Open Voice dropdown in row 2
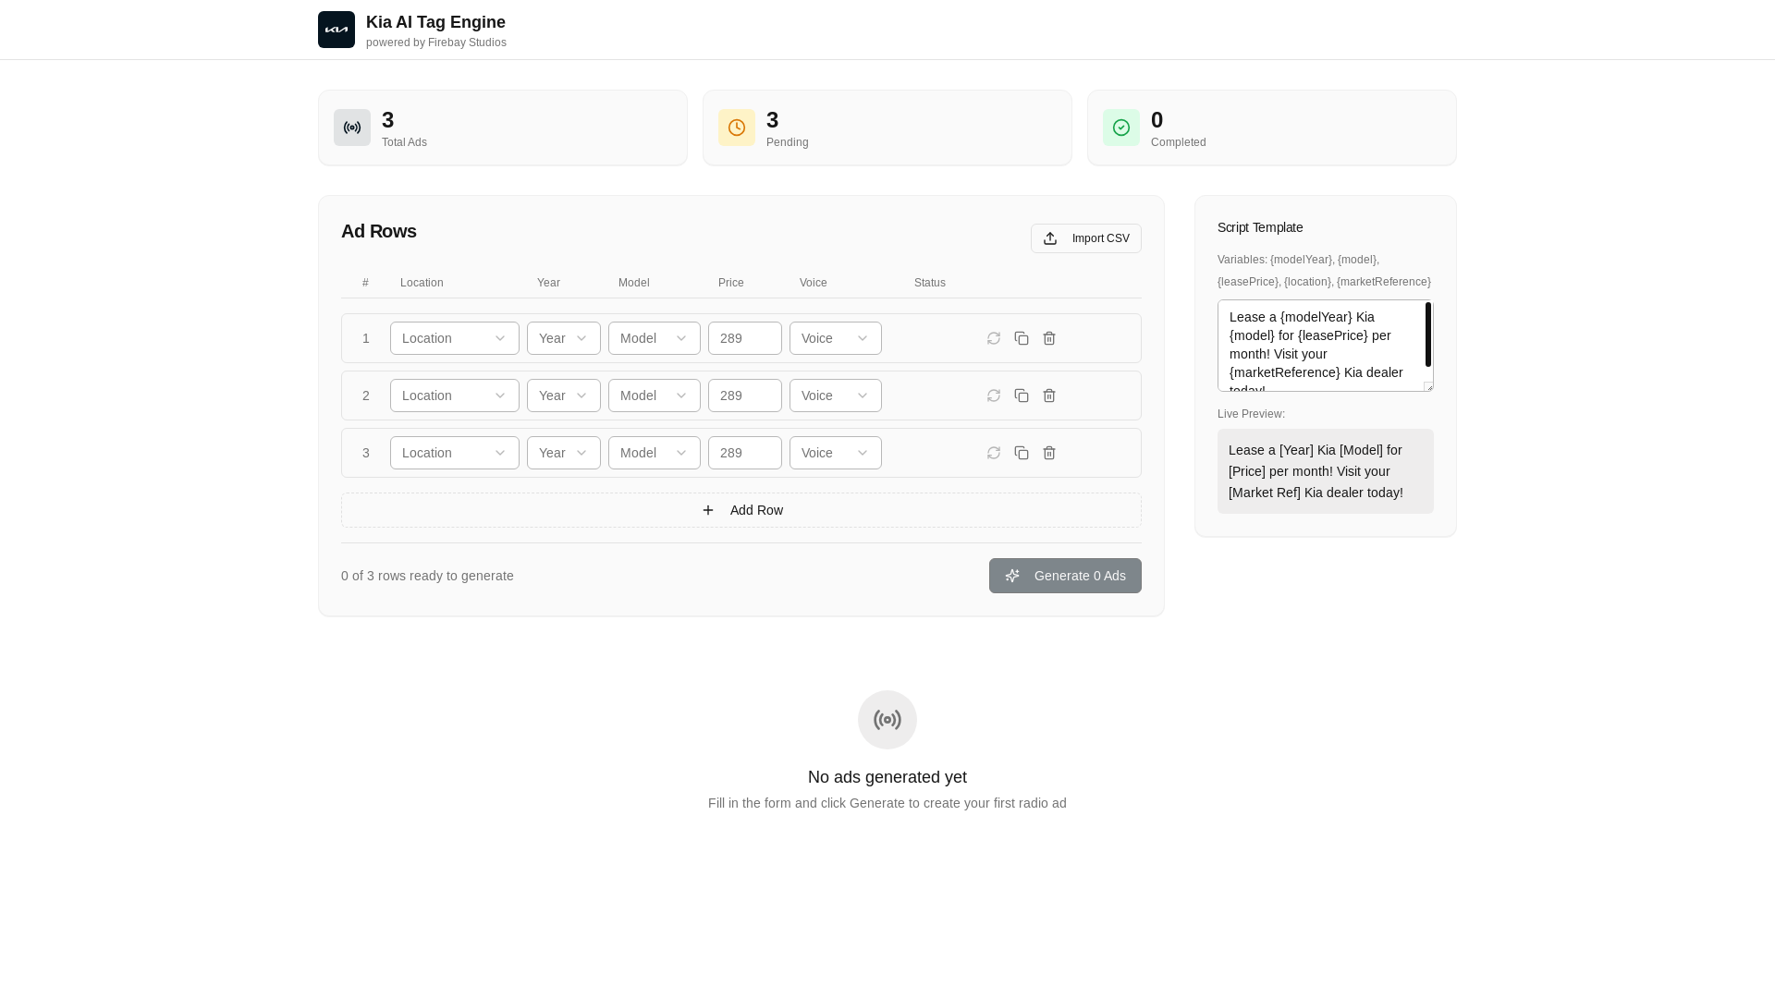This screenshot has height=998, width=1775. coord(836,396)
